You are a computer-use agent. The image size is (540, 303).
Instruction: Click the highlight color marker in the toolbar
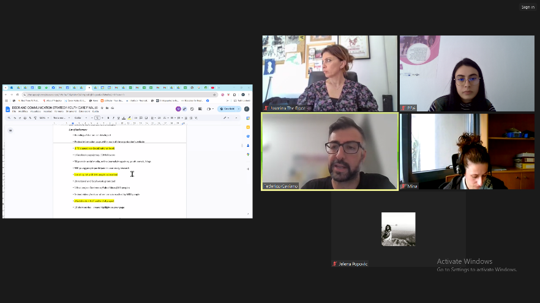(x=129, y=118)
